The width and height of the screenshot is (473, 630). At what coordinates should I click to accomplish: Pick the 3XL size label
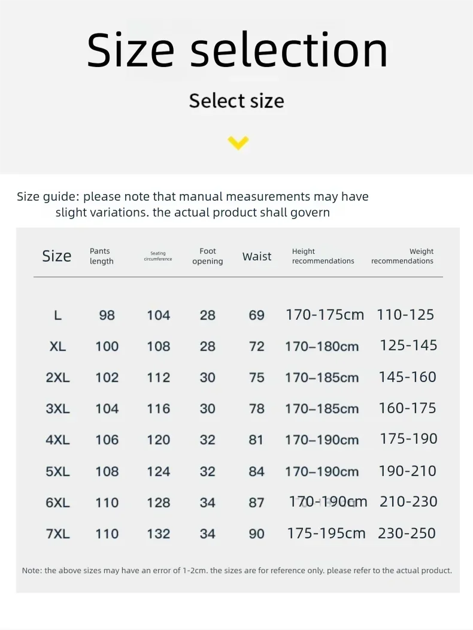click(x=57, y=408)
